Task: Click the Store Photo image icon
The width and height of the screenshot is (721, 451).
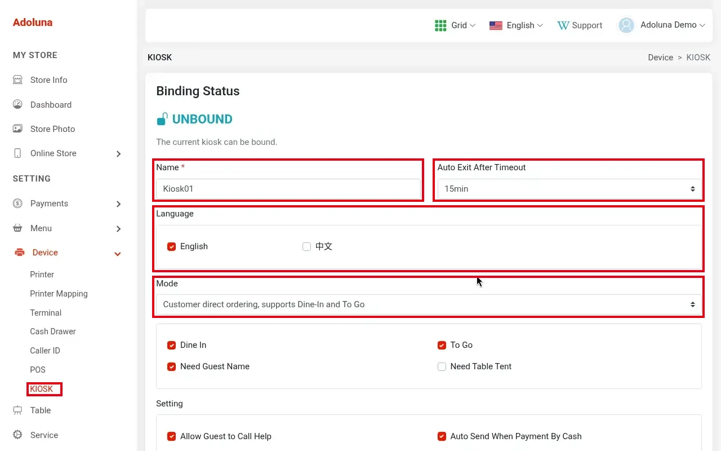Action: 17,129
